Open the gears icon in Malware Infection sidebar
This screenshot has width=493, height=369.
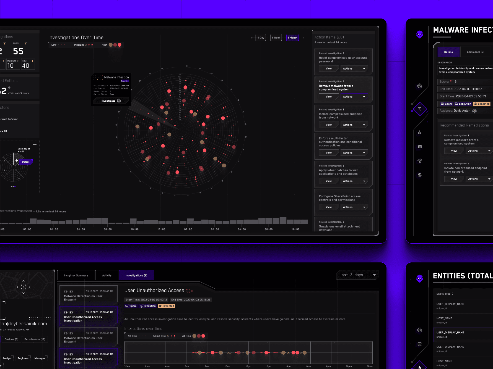click(419, 161)
